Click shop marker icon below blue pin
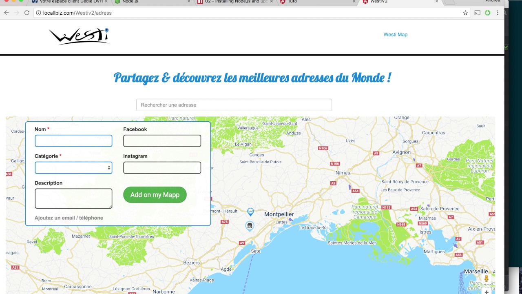The width and height of the screenshot is (522, 294). click(250, 226)
